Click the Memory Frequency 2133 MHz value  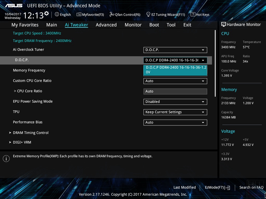tap(228, 103)
